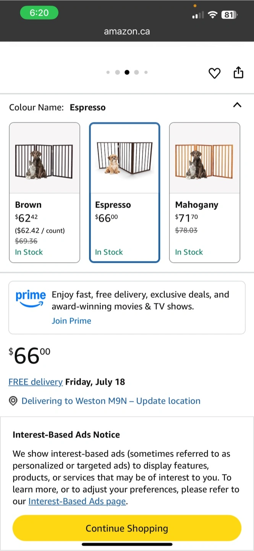The width and height of the screenshot is (254, 551).
Task: Update the Weston M9N delivery location
Action: tap(111, 401)
